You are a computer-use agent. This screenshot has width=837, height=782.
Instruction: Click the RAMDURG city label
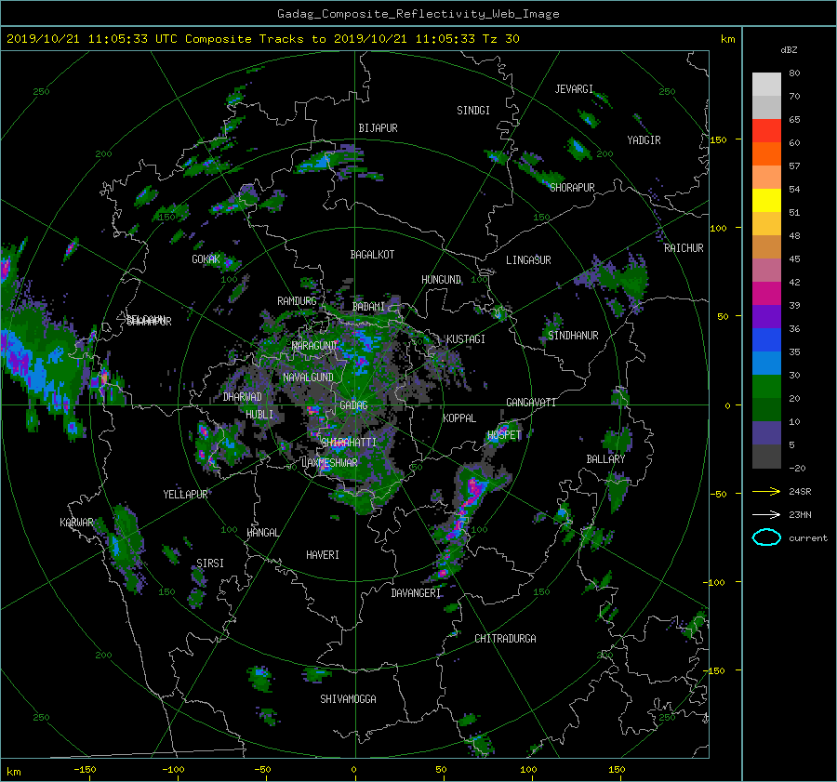pos(297,301)
